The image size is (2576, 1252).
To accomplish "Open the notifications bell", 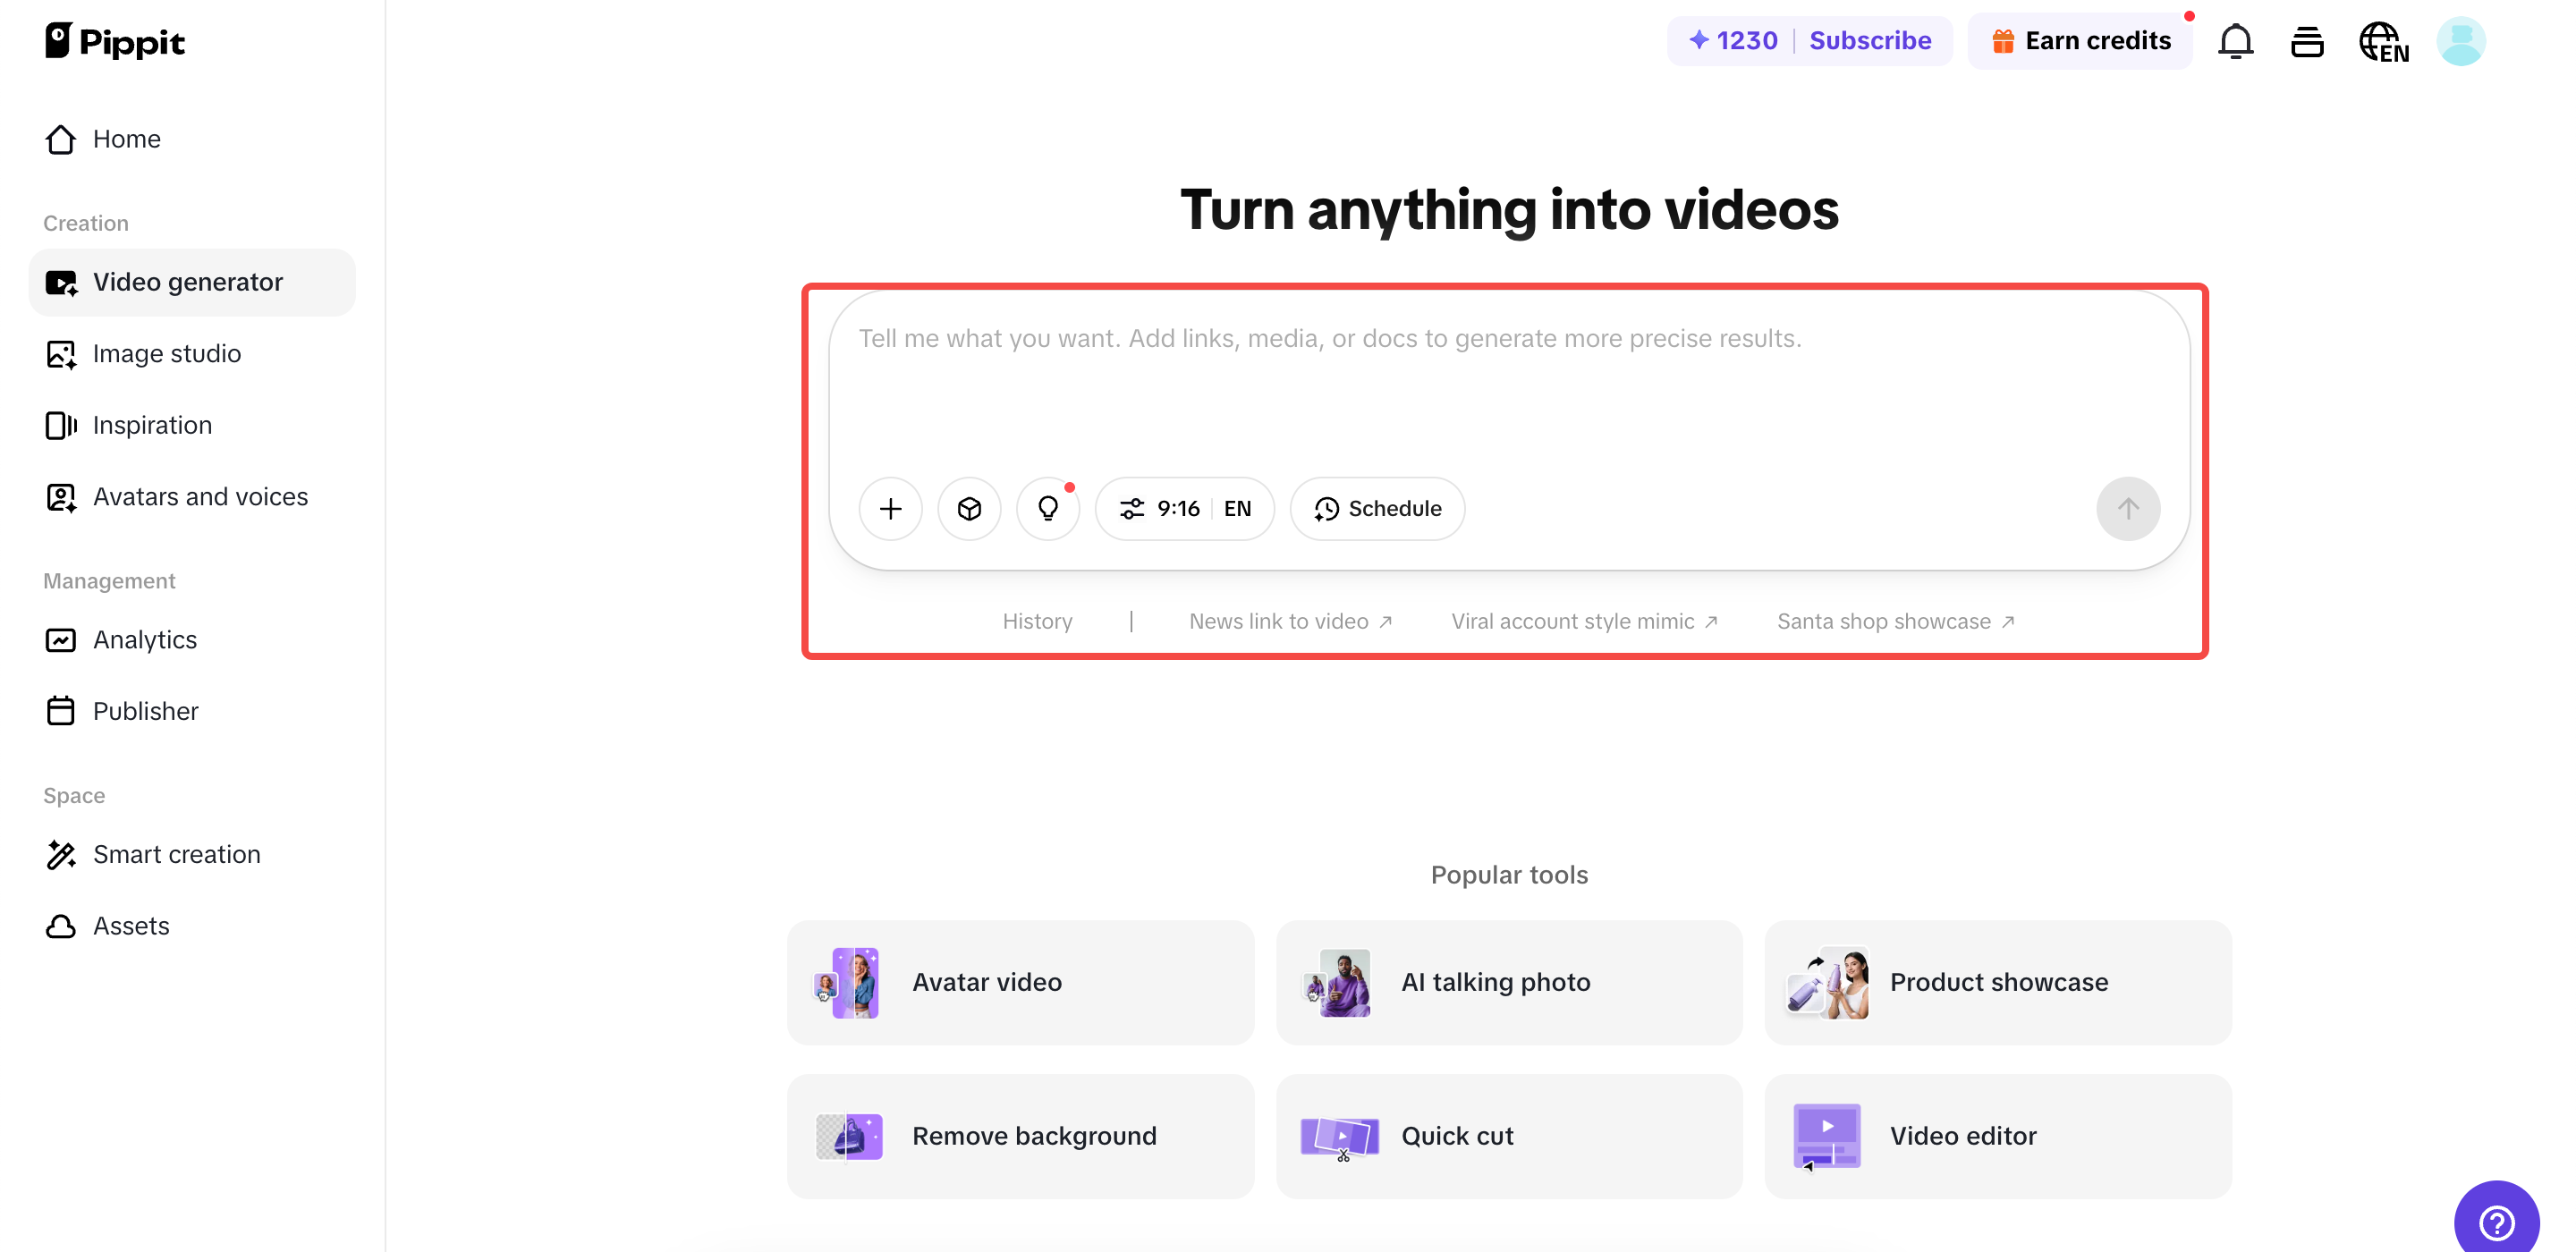I will (x=2234, y=41).
